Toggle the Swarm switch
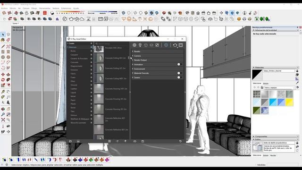302x170 pixels. [179, 77]
